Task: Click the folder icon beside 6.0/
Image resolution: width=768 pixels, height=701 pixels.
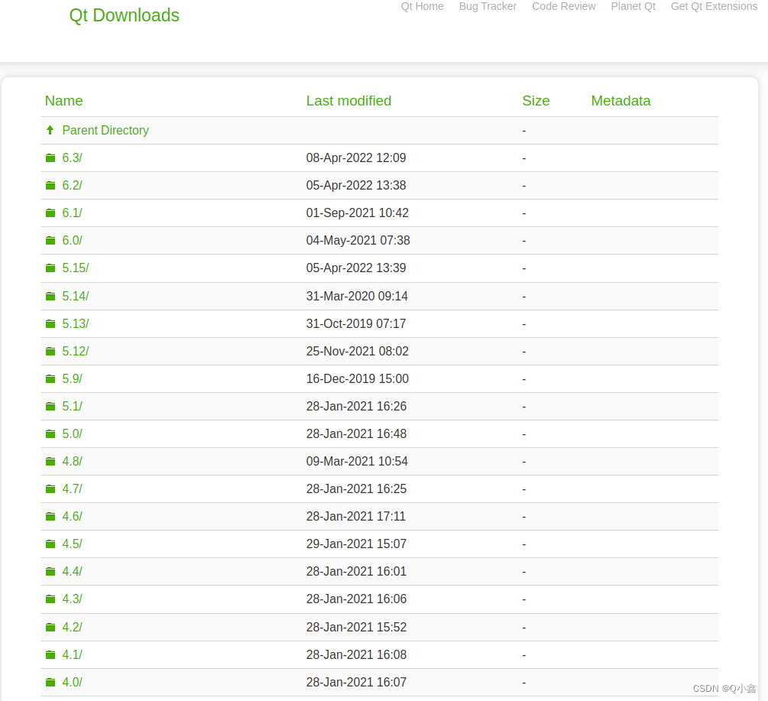Action: click(x=50, y=241)
